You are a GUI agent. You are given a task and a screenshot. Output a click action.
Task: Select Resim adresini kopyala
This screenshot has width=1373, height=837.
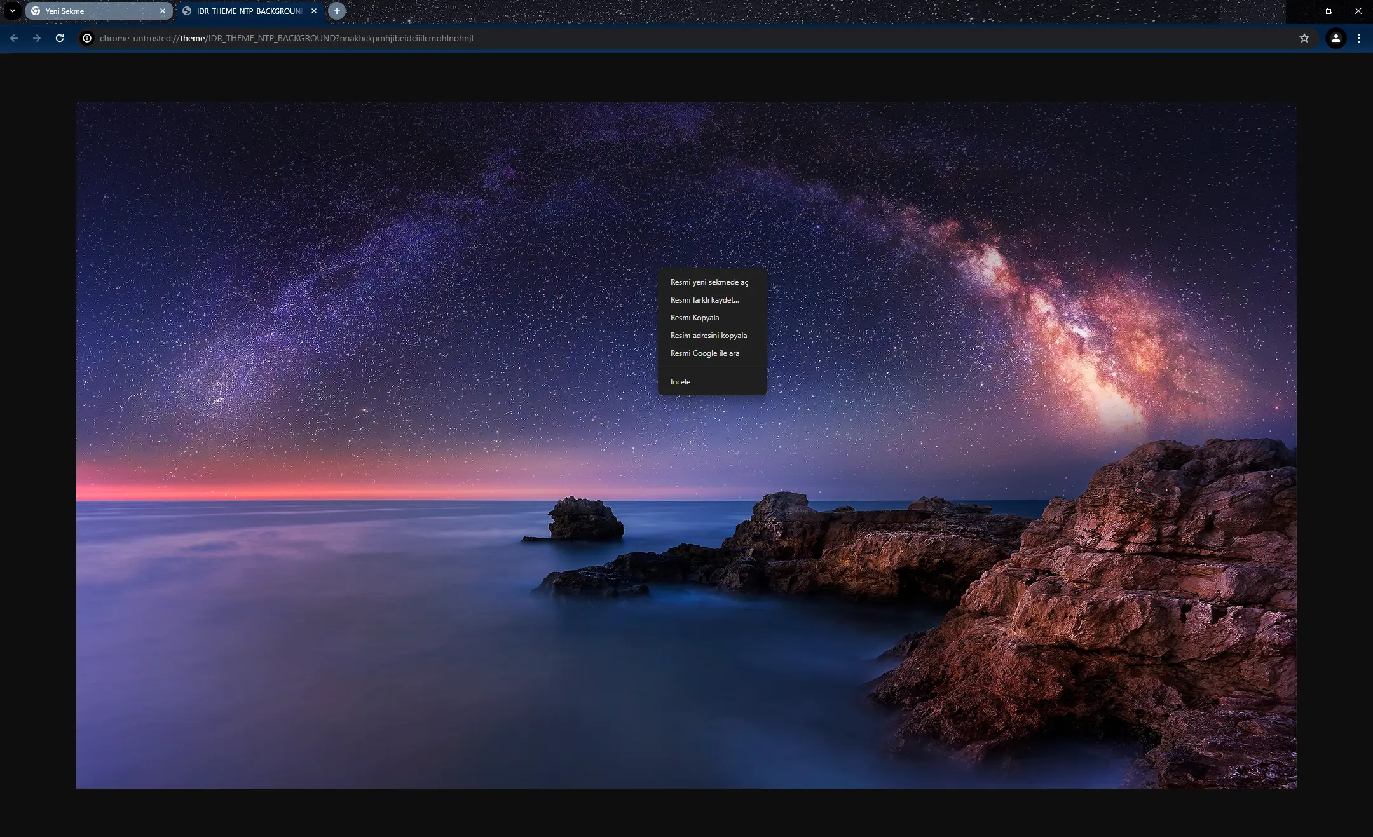click(712, 336)
